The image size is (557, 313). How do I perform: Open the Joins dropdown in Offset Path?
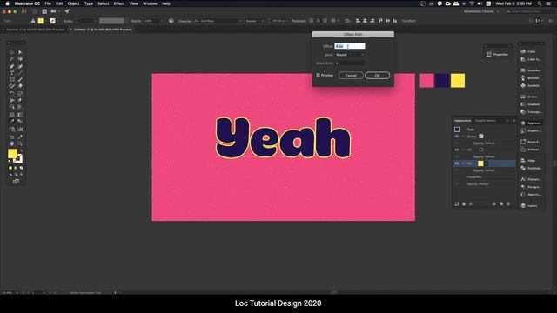pyautogui.click(x=350, y=55)
